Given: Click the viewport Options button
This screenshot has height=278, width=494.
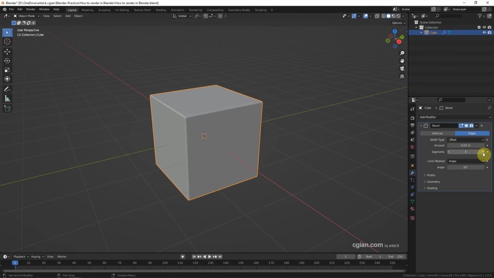Looking at the screenshot, I should (x=398, y=23).
